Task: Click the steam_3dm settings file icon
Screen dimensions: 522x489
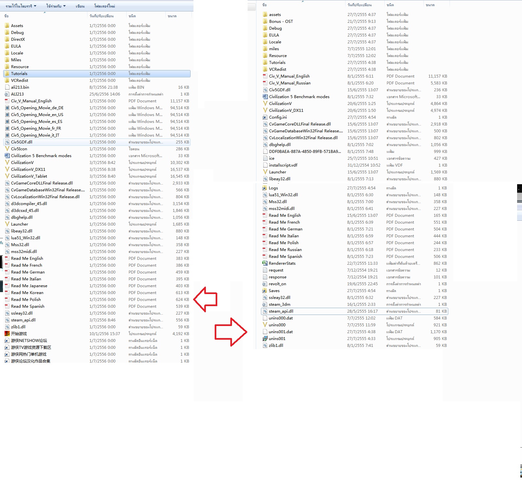Action: tap(265, 304)
